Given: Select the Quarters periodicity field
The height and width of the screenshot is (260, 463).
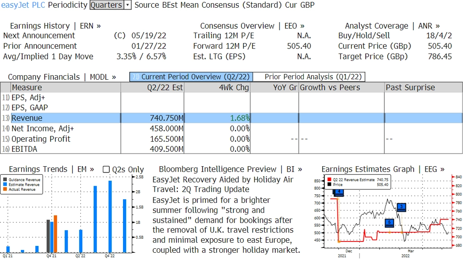Looking at the screenshot, I should point(107,5).
